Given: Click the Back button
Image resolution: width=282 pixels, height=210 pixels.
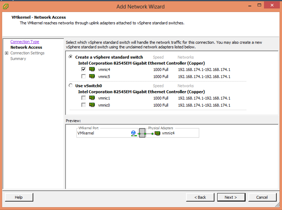Looking at the screenshot, I should [200, 197].
